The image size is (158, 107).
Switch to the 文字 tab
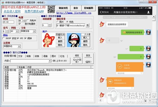(x=20, y=56)
